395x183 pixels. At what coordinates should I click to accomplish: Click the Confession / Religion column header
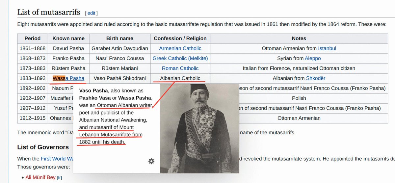(x=180, y=38)
